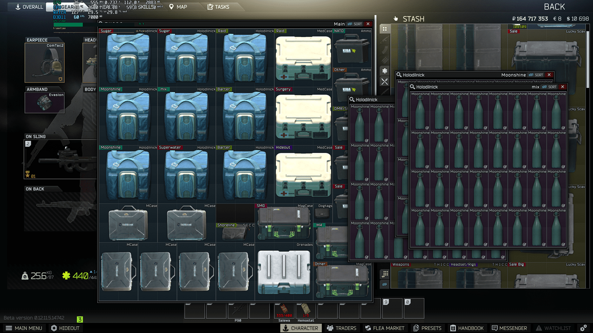Select Salewa in the quick bar
This screenshot has height=333, width=593.
(x=284, y=312)
